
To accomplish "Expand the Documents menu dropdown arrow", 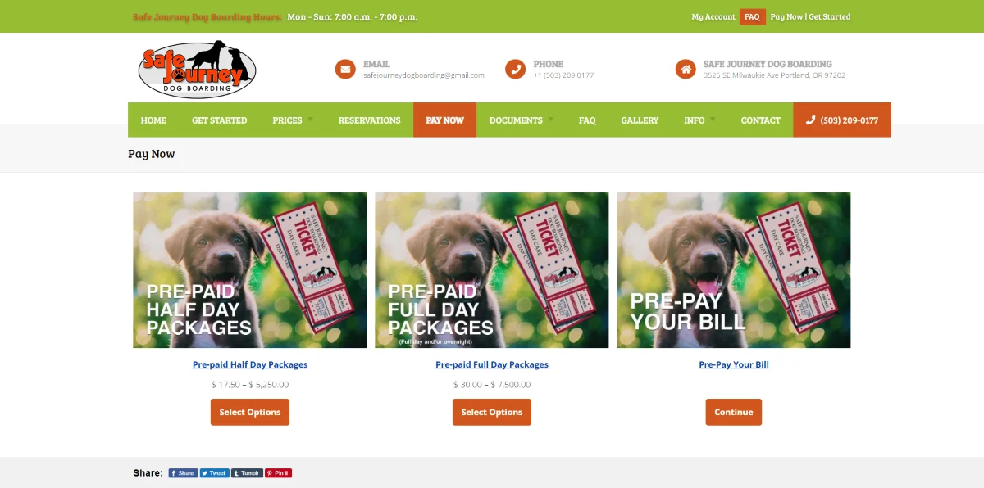I will (x=549, y=120).
